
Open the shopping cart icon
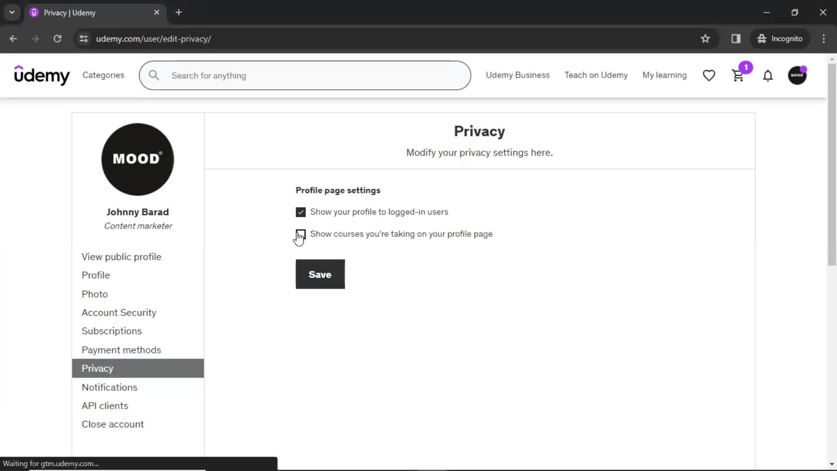click(739, 75)
